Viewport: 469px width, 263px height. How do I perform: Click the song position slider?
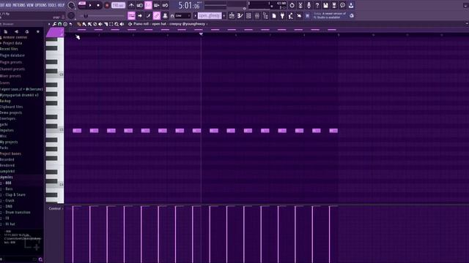coord(102,16)
